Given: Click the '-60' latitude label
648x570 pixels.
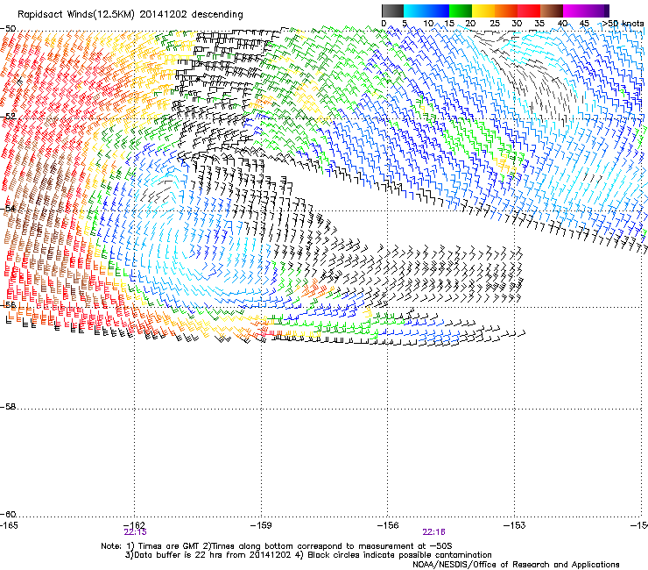Looking at the screenshot, I should [8, 515].
